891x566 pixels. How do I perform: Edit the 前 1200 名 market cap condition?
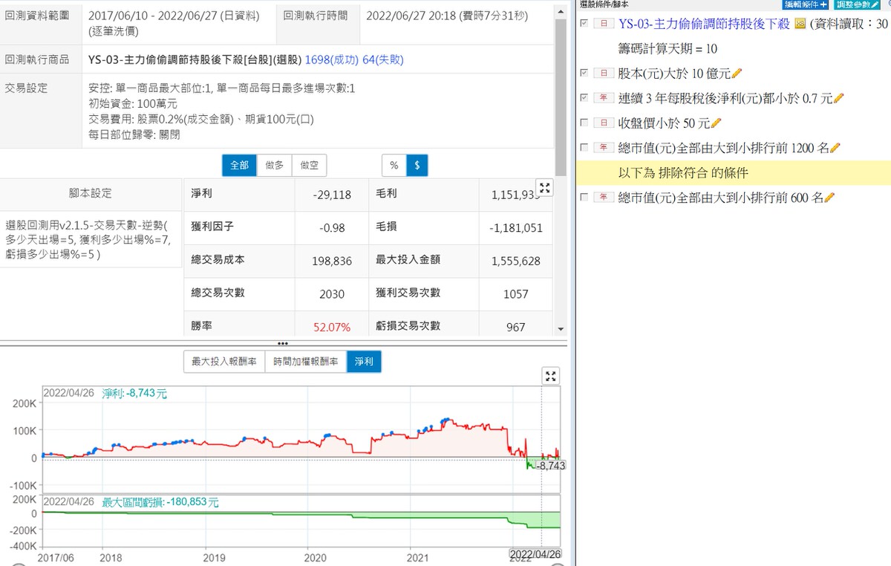[x=835, y=148]
